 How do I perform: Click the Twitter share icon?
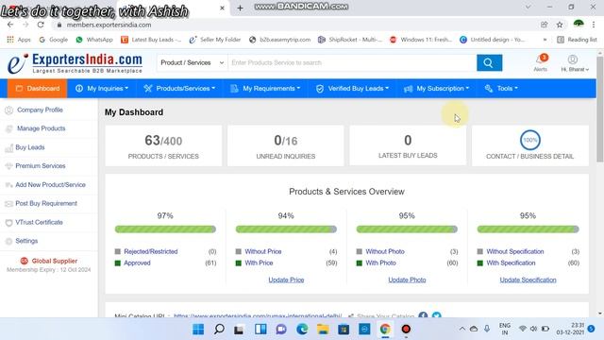436,315
